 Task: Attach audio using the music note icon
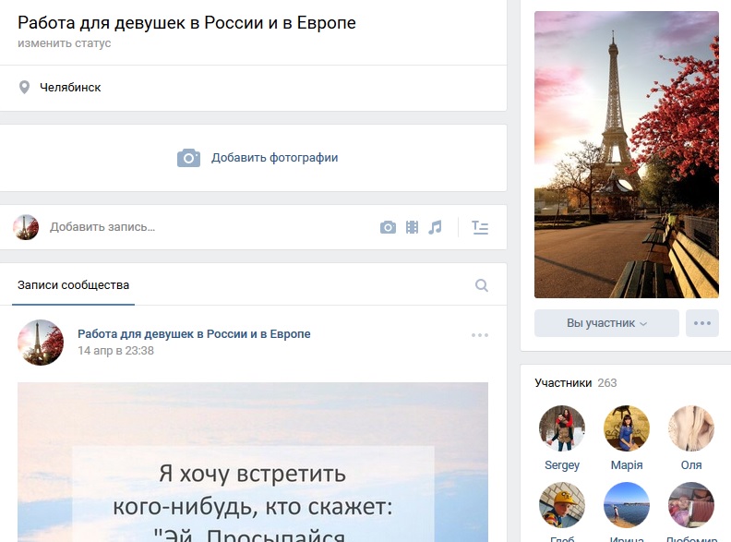(435, 227)
